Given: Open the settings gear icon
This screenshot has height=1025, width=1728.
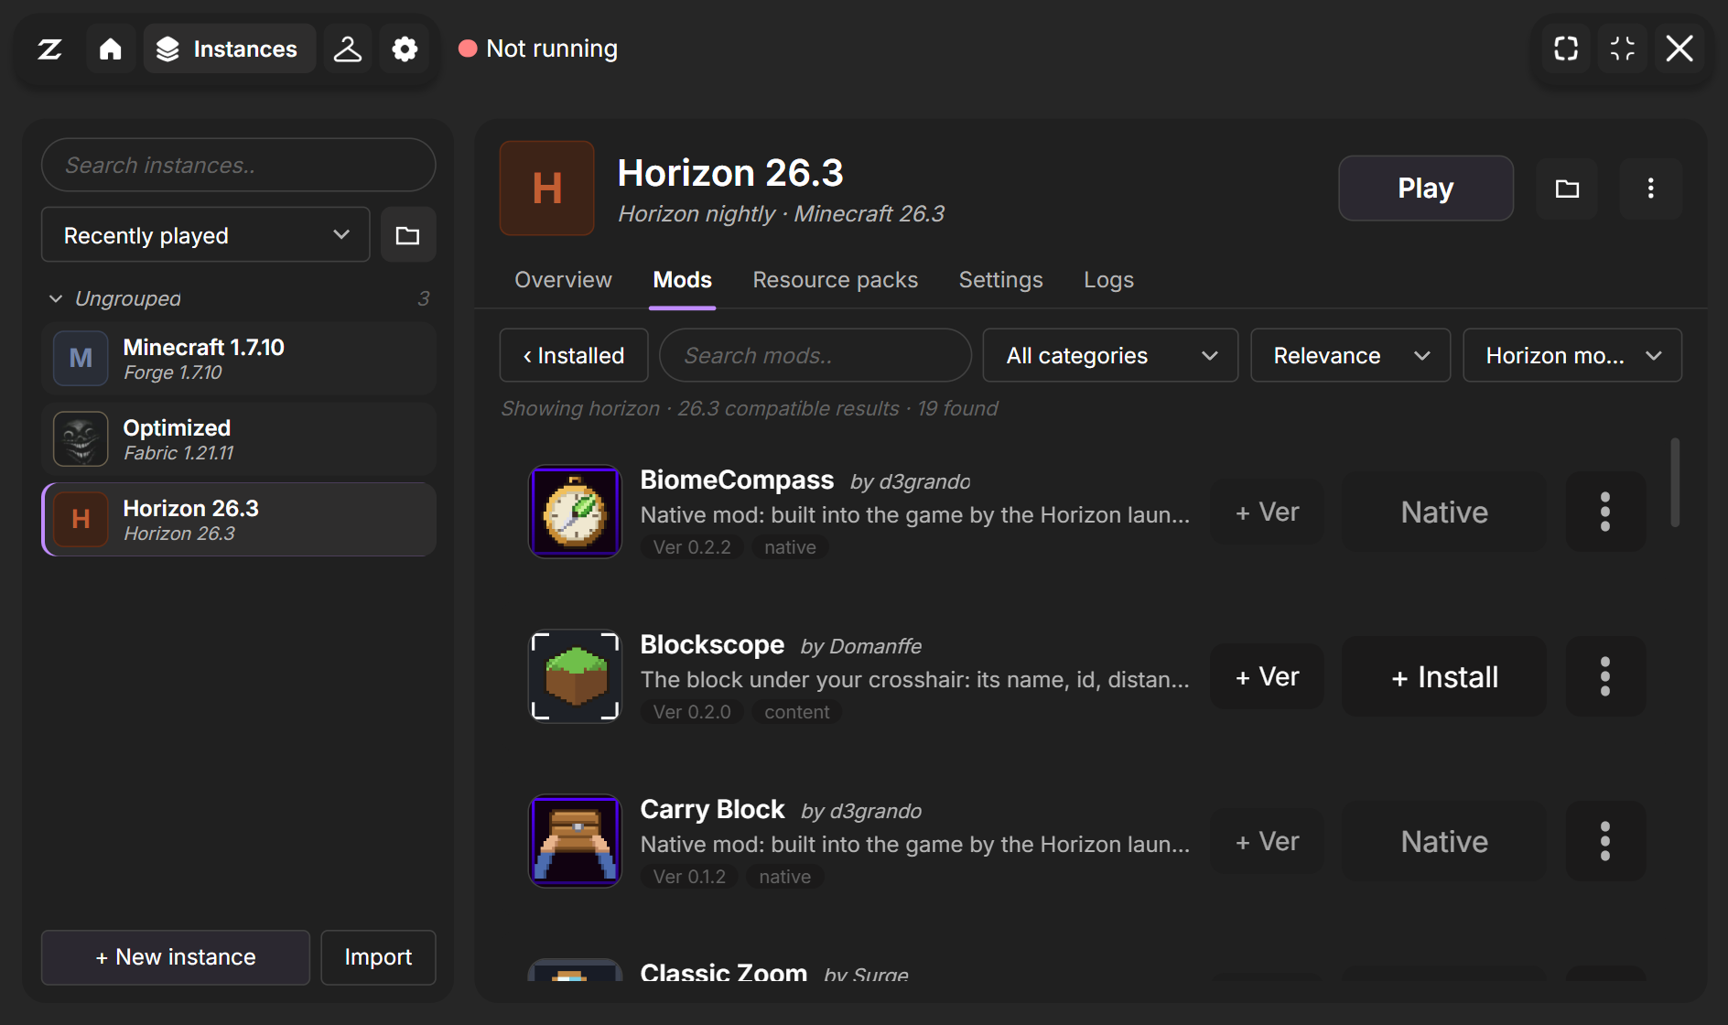Looking at the screenshot, I should coord(405,49).
